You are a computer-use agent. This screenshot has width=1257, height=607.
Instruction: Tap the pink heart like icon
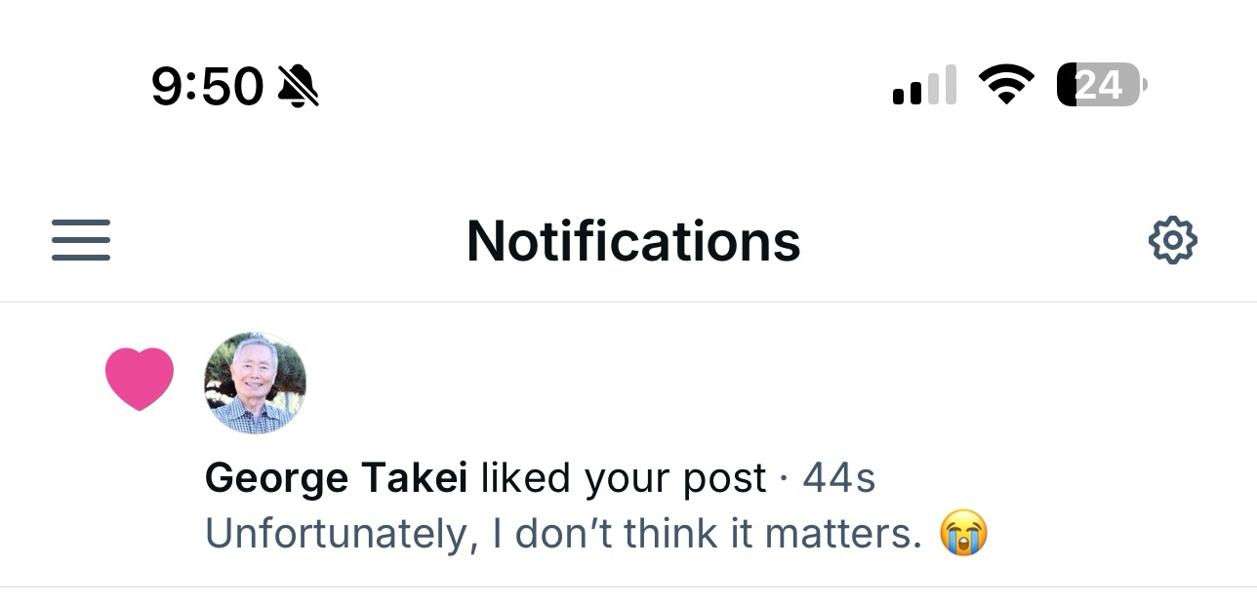click(x=140, y=379)
